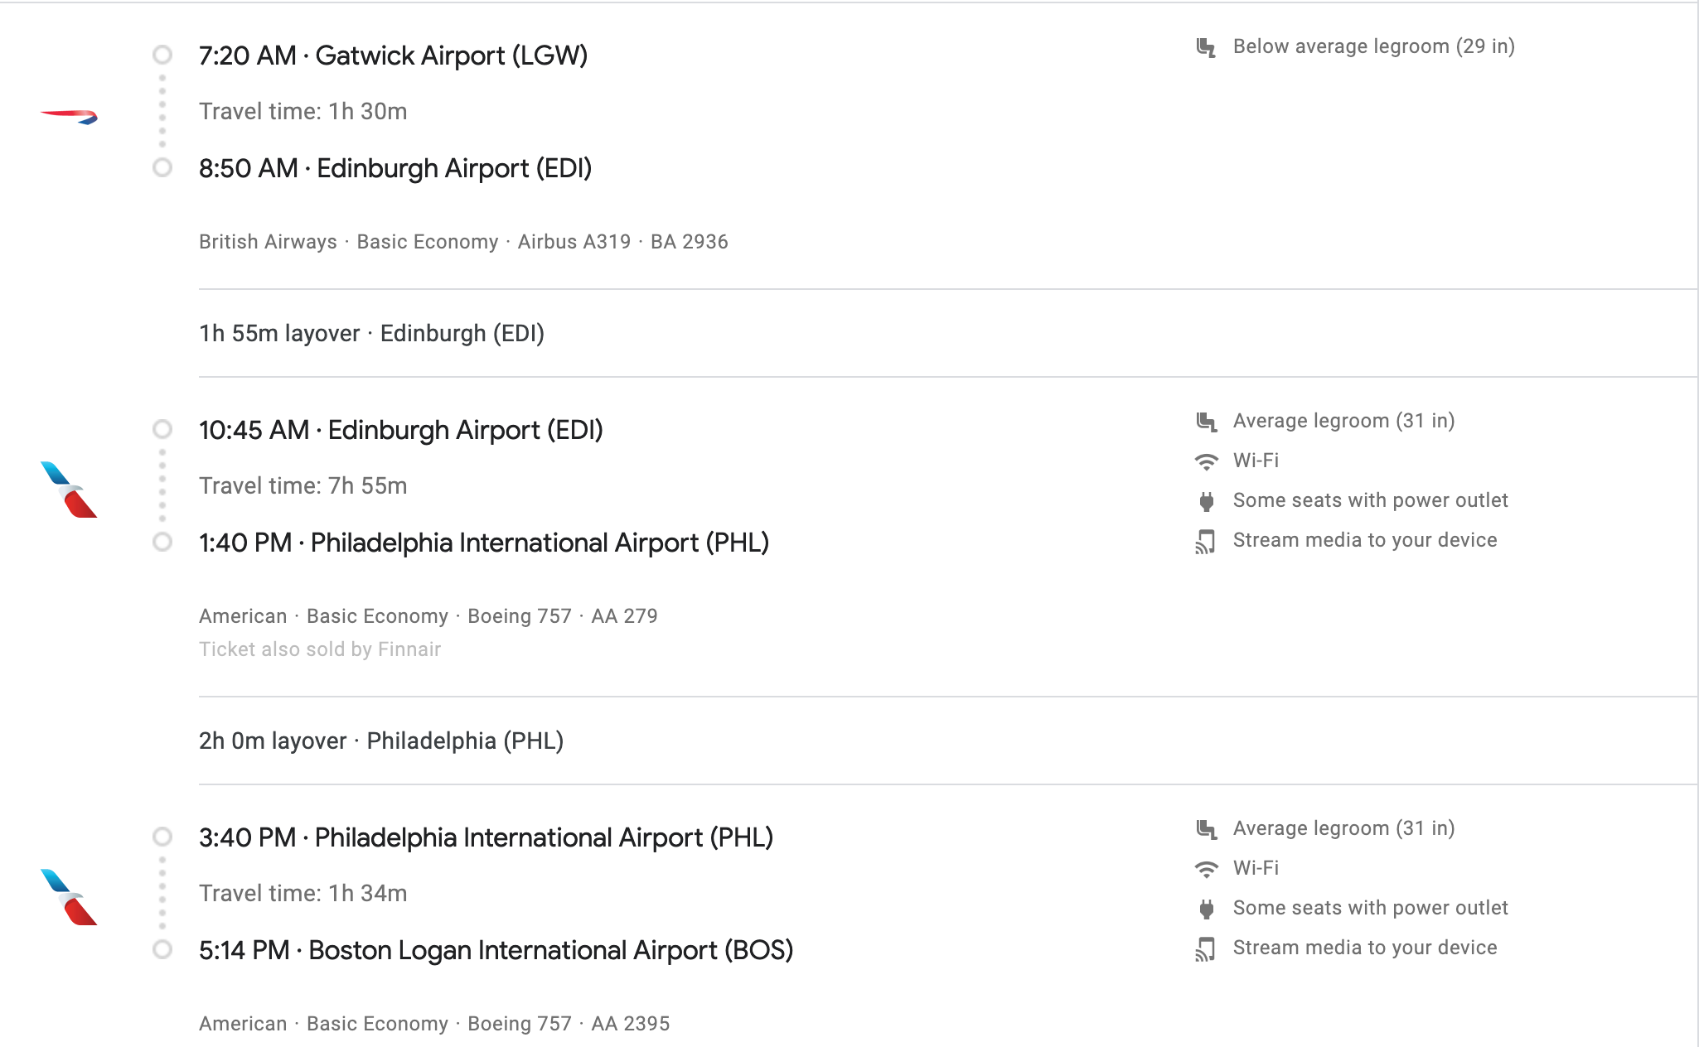This screenshot has height=1047, width=1699.
Task: Select the 2h 0m Philadelphia layover row
Action: (381, 741)
